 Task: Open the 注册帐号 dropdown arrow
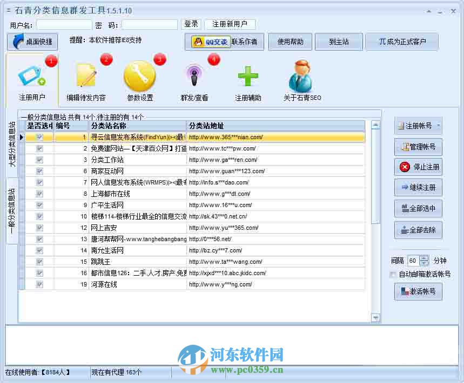click(x=439, y=126)
